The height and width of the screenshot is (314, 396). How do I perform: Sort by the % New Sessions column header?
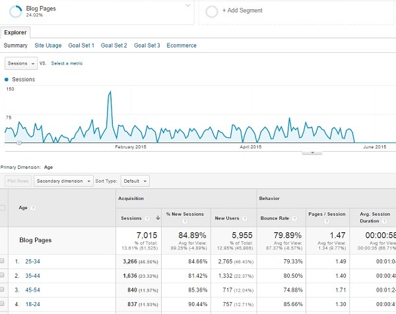coord(185,214)
